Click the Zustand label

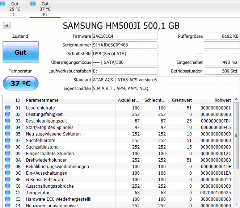pyautogui.click(x=20, y=36)
